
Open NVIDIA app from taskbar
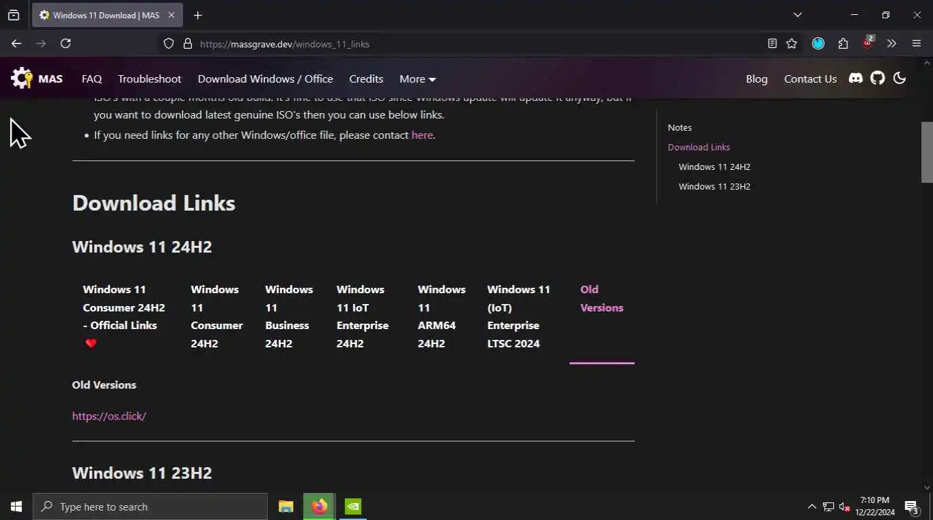[353, 506]
